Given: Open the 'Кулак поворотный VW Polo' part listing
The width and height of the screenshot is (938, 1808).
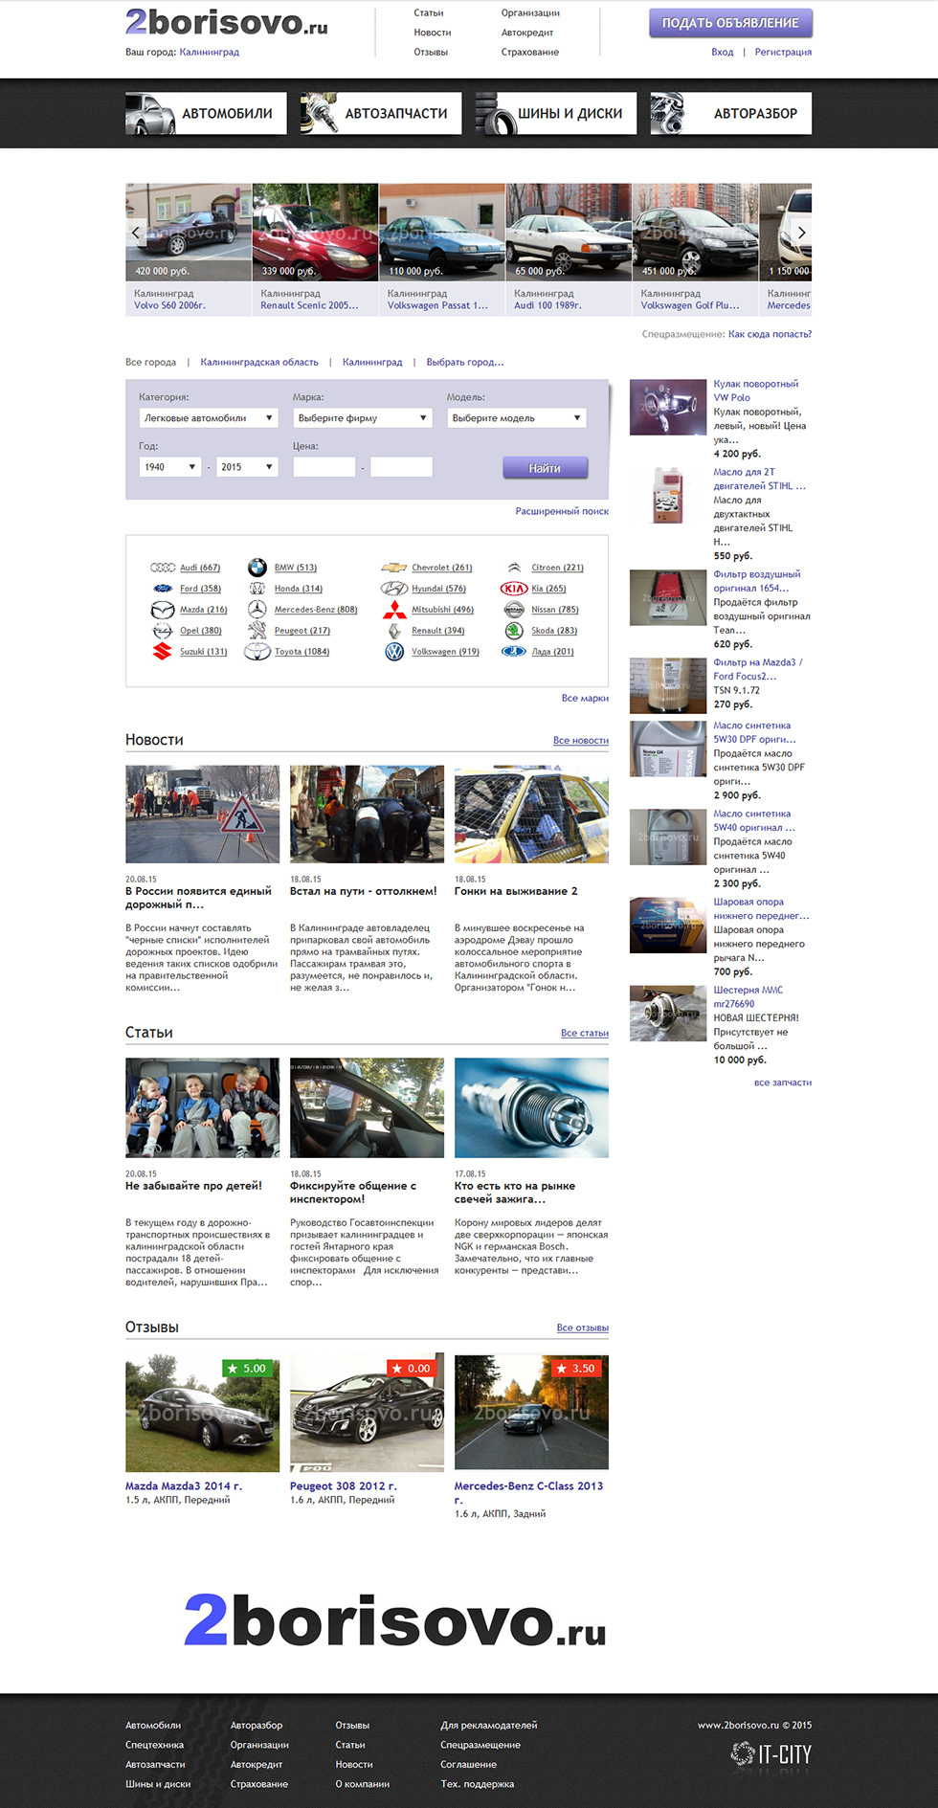Looking at the screenshot, I should (755, 391).
